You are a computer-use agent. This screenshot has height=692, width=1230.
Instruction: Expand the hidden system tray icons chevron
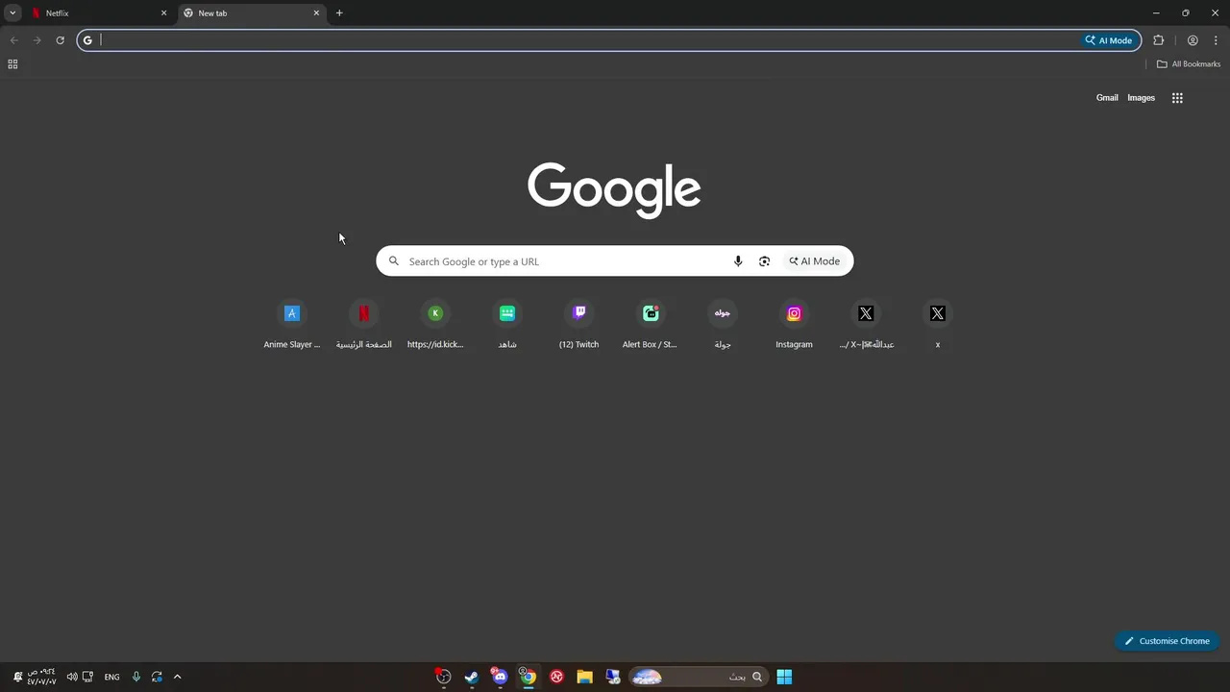177,677
